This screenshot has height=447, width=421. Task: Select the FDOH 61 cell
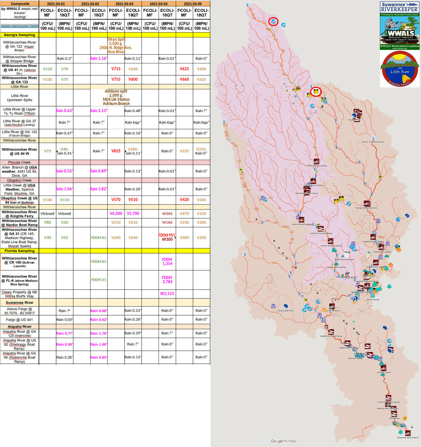point(99,238)
